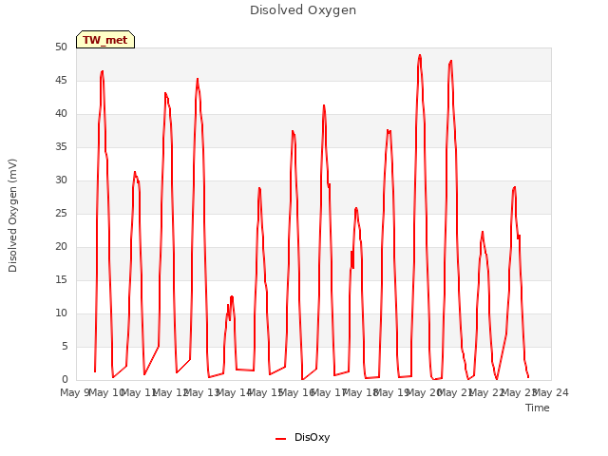Click the y-axis value 0
608x456 pixels.
pos(65,380)
